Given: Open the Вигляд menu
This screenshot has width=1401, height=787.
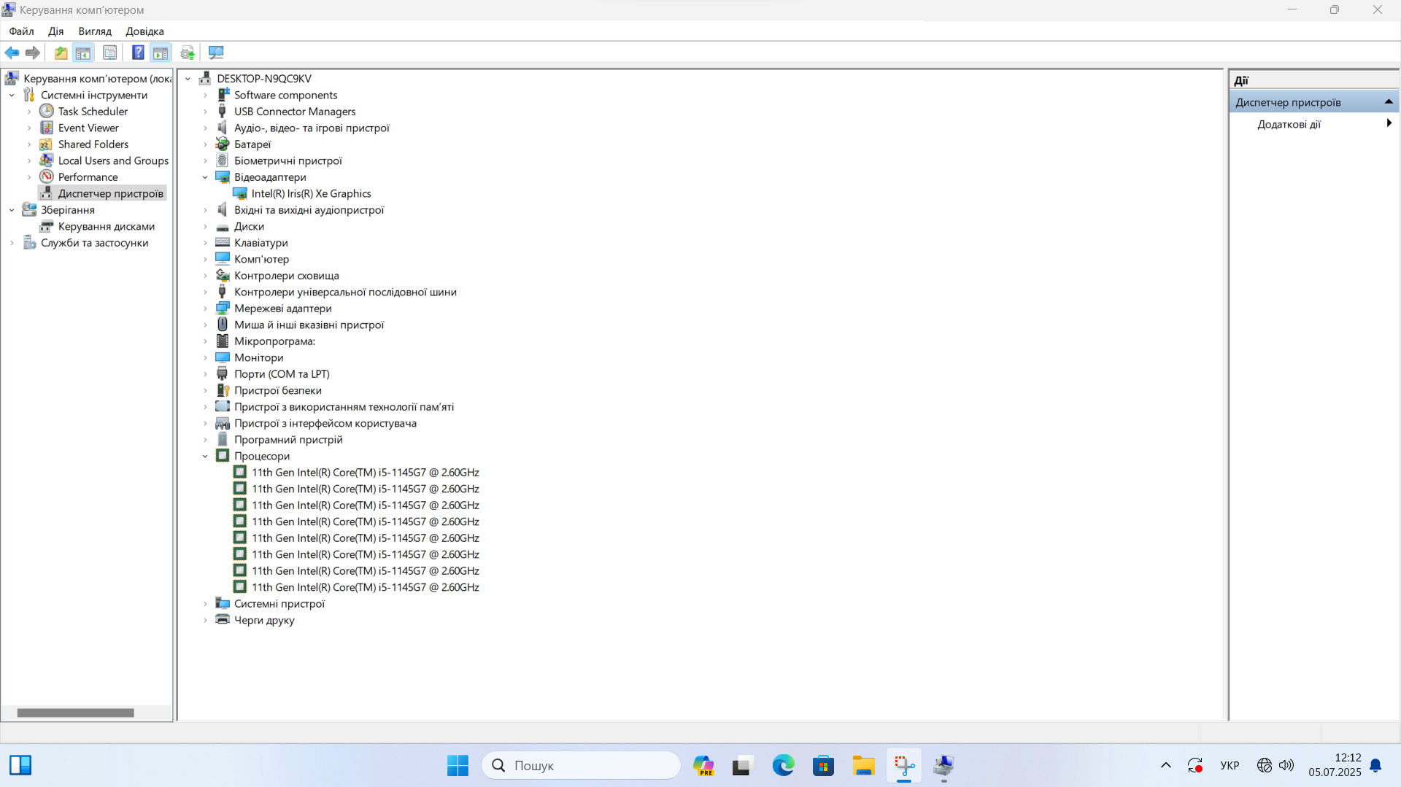Looking at the screenshot, I should [95, 31].
